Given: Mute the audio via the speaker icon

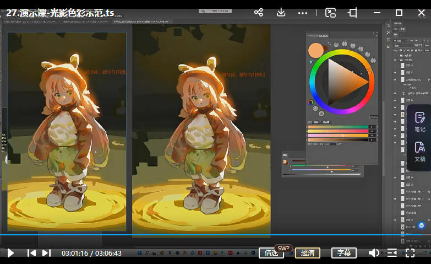Looking at the screenshot, I should [x=374, y=253].
